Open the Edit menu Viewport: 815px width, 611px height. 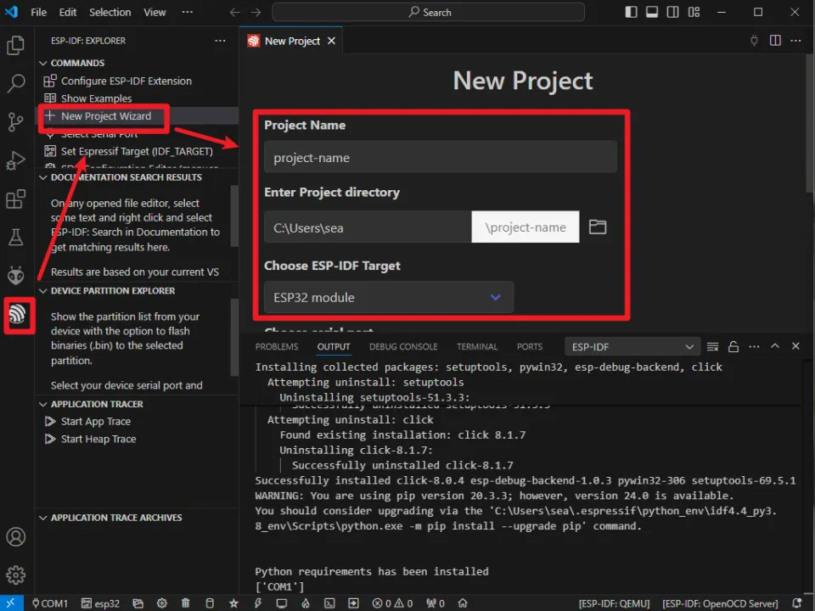pos(68,12)
